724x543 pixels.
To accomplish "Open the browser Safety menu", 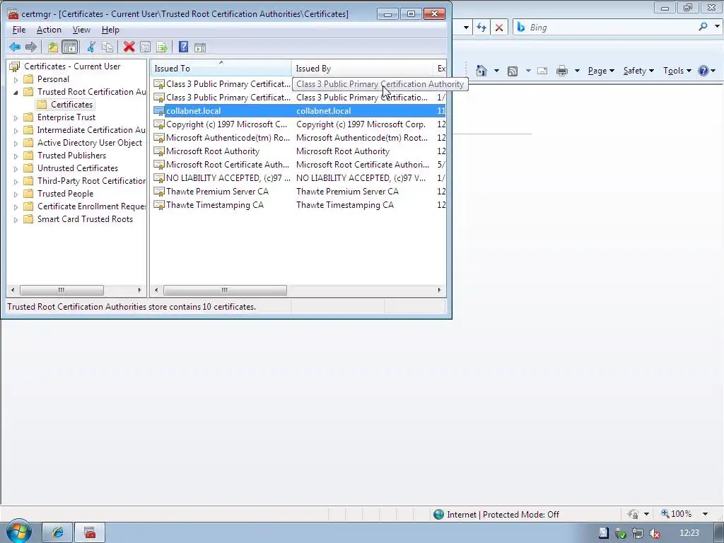I will click(638, 71).
